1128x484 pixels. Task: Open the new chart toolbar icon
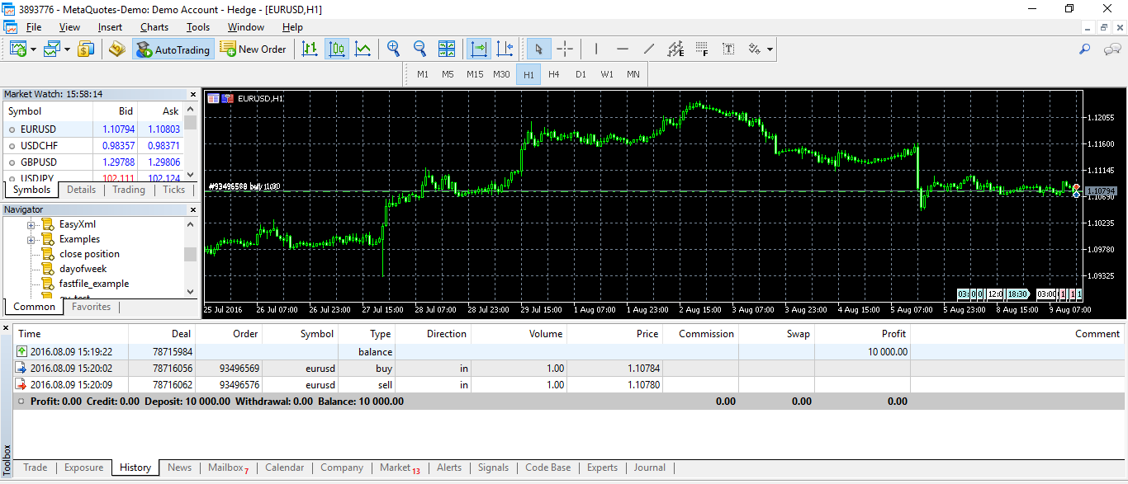click(x=18, y=49)
